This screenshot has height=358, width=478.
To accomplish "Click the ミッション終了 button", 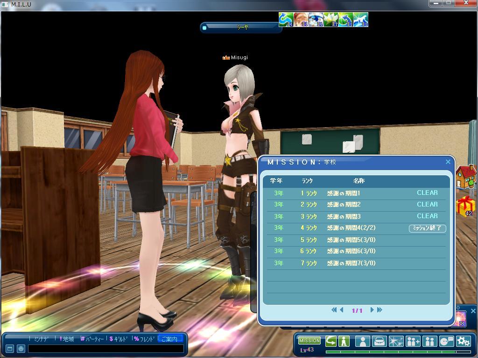I will coord(428,228).
